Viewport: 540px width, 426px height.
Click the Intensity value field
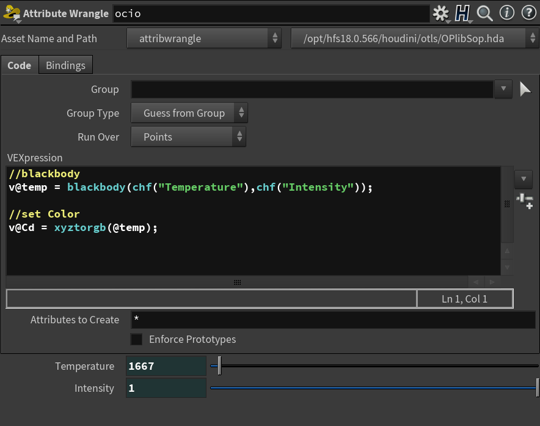pyautogui.click(x=166, y=388)
